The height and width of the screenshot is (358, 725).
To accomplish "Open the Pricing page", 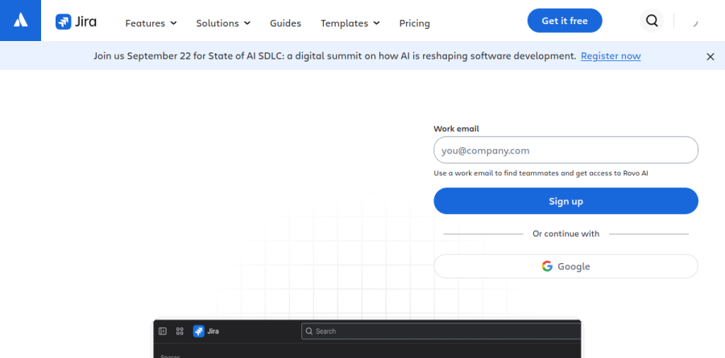I will point(414,23).
